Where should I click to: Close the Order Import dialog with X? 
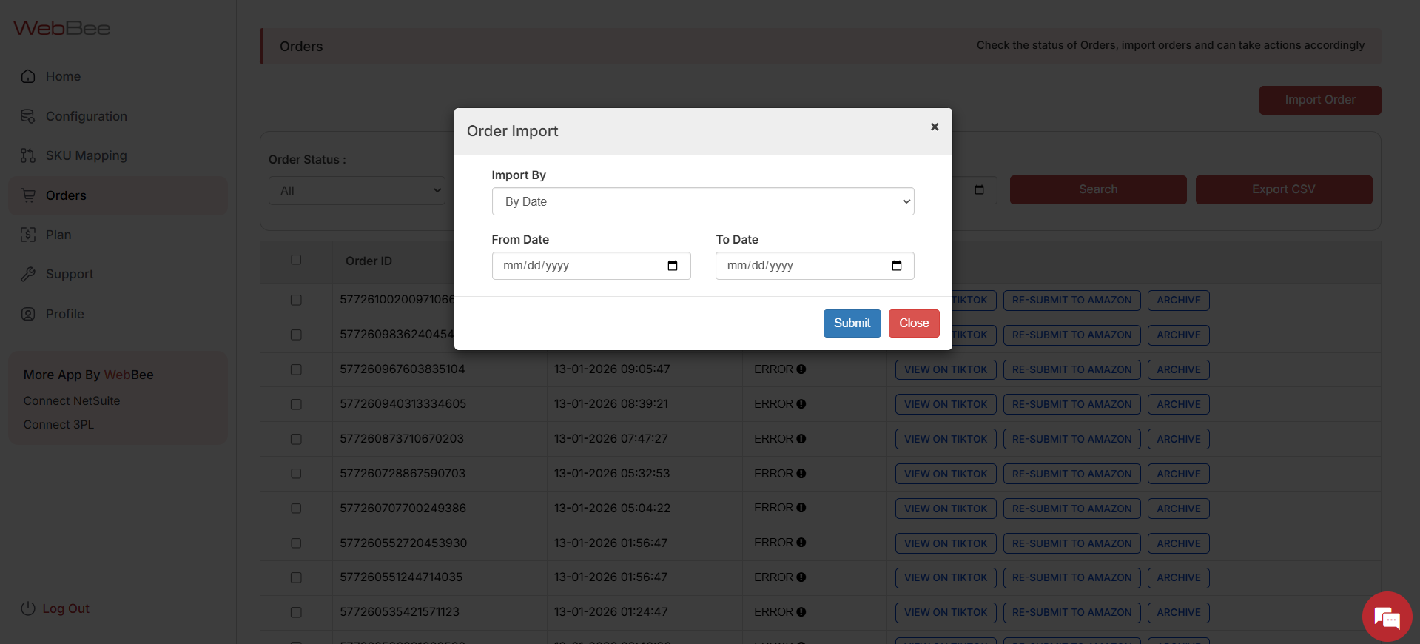pyautogui.click(x=935, y=127)
